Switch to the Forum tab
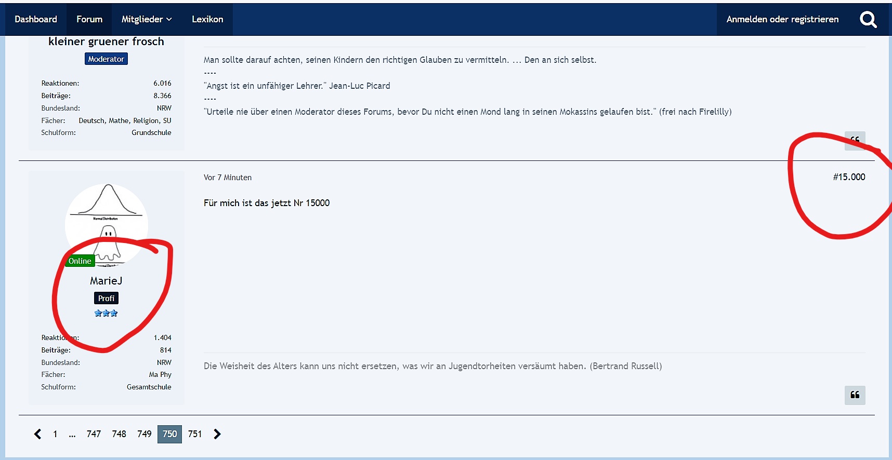892x460 pixels. coord(89,19)
